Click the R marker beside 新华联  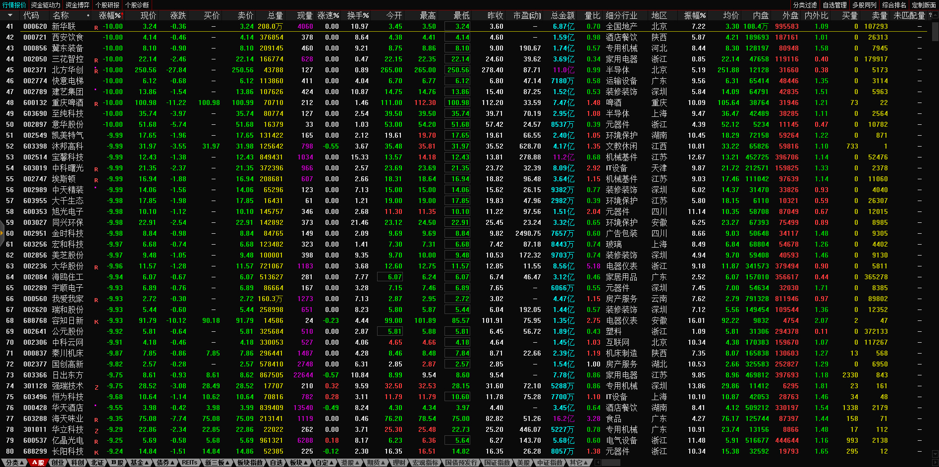pyautogui.click(x=96, y=28)
